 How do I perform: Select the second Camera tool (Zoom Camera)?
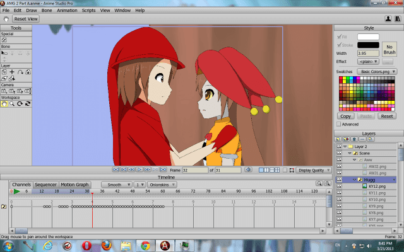[12, 91]
